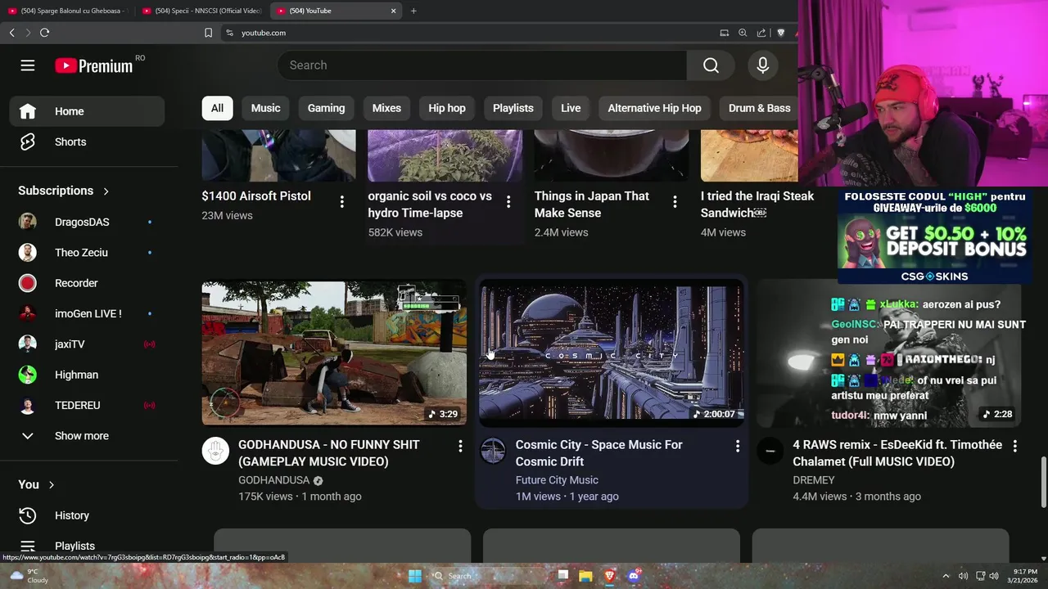Open the GODHANDUSA - NO FUNNY SHIT video title
The height and width of the screenshot is (589, 1048).
click(x=329, y=453)
